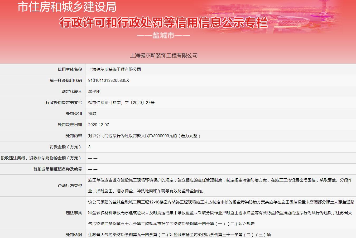Select legal representative name 席平刚
Viewport: 356px width, 238px height.
pyautogui.click(x=94, y=91)
